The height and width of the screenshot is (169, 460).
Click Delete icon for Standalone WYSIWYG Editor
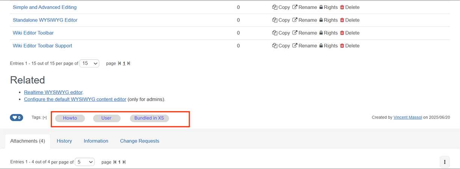click(x=342, y=20)
